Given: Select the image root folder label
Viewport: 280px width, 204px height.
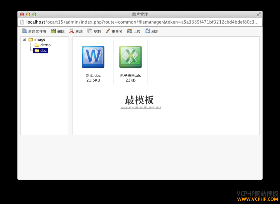Looking at the screenshot, I should click(x=40, y=40).
